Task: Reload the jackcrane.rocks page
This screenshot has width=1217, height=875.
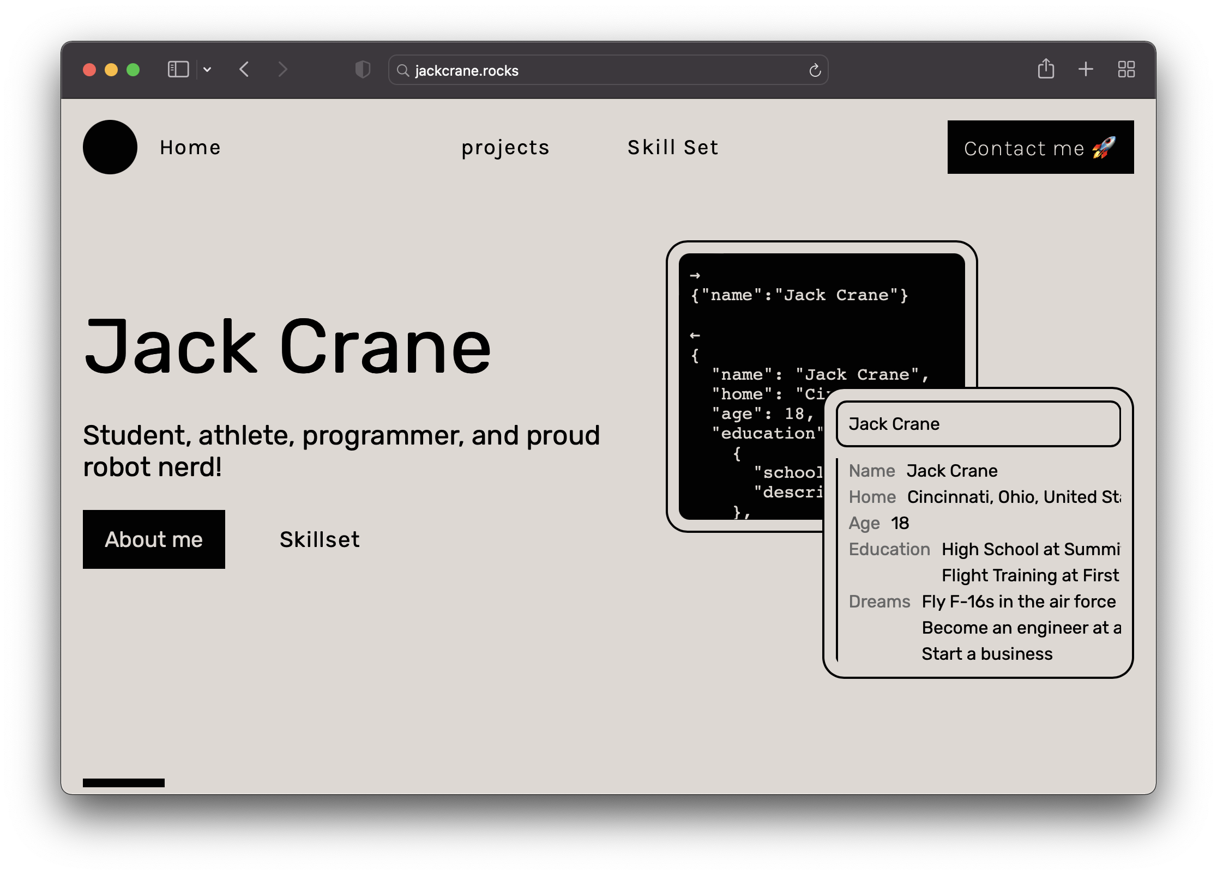Action: pos(815,70)
